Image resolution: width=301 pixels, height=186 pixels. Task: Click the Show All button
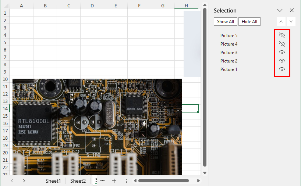pyautogui.click(x=225, y=21)
